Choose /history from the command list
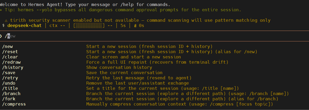This screenshot has width=309, height=110. click(x=13, y=67)
